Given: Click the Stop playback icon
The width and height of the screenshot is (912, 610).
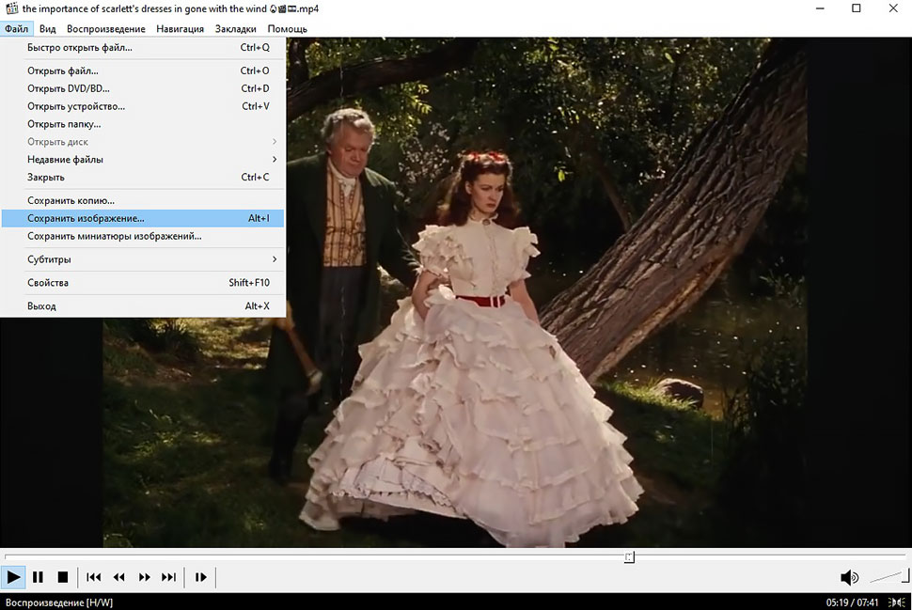Looking at the screenshot, I should [63, 577].
